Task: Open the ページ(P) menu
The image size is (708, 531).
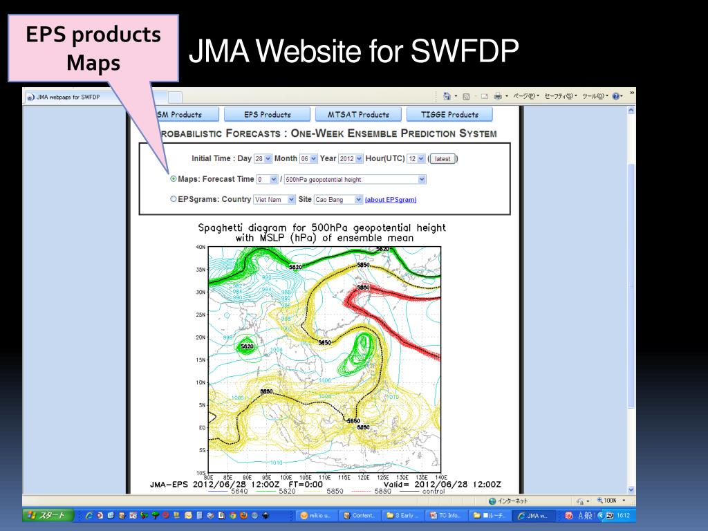Action: [526, 96]
